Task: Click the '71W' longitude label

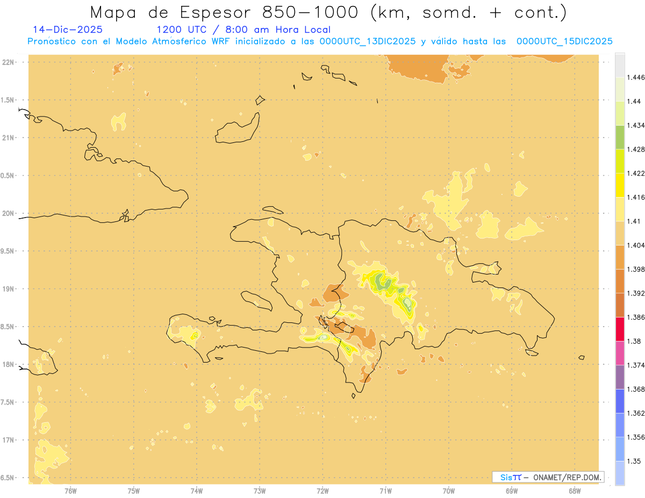Action: tap(385, 491)
